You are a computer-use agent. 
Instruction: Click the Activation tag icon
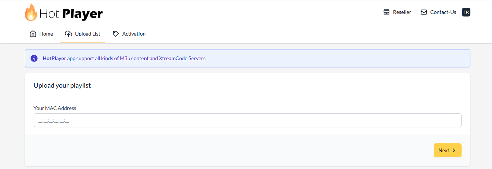[x=116, y=34]
